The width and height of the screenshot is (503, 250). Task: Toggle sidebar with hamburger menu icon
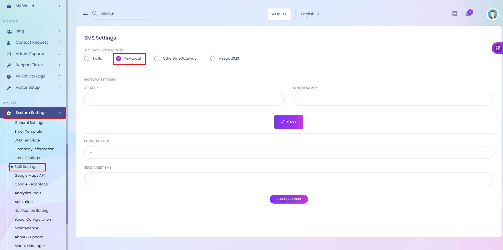(x=85, y=14)
